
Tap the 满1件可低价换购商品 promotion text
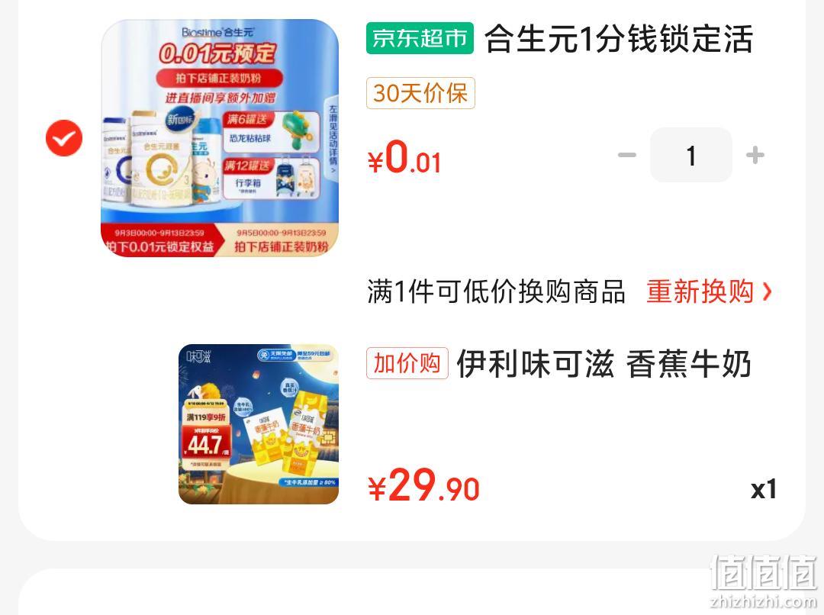[x=496, y=291]
